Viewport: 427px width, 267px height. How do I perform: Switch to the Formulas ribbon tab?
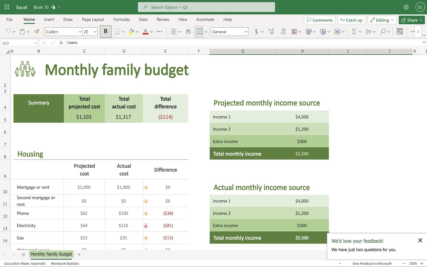(x=122, y=20)
